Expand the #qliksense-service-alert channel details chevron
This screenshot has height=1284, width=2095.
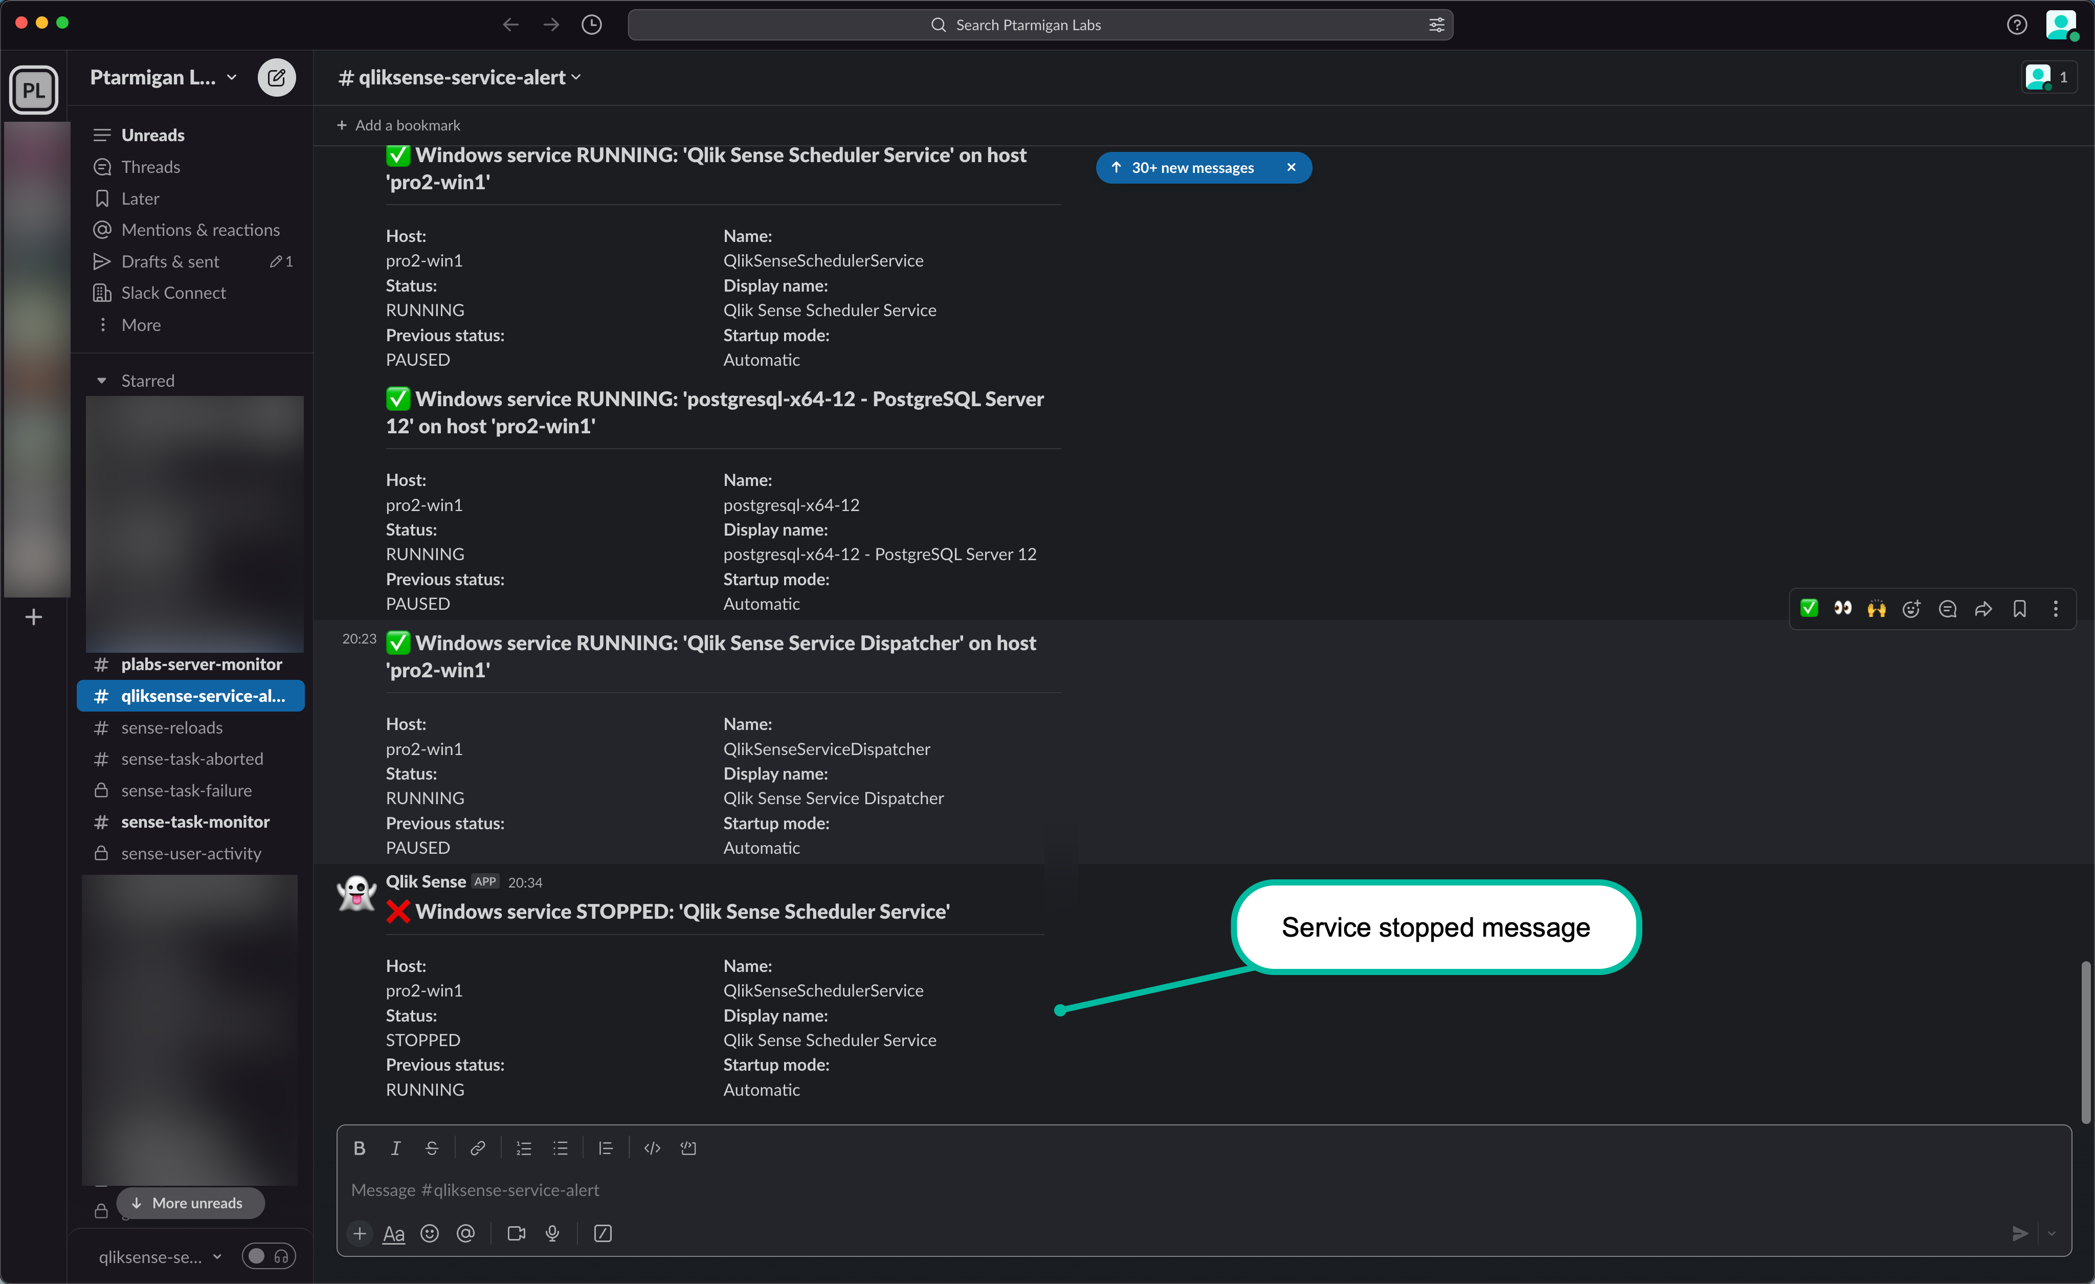(x=576, y=77)
